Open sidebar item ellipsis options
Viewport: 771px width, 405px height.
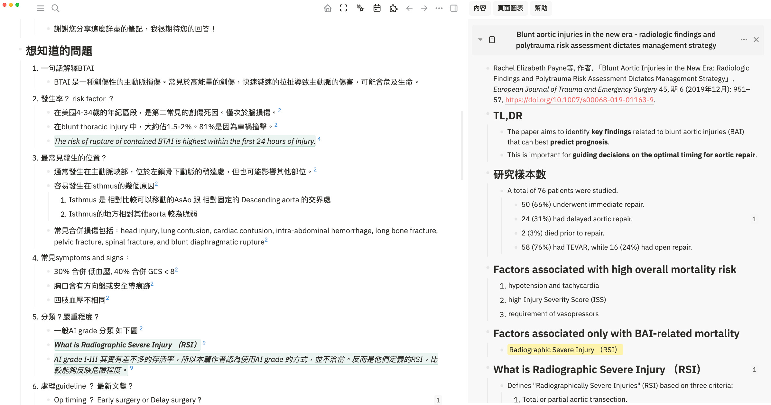[744, 40]
